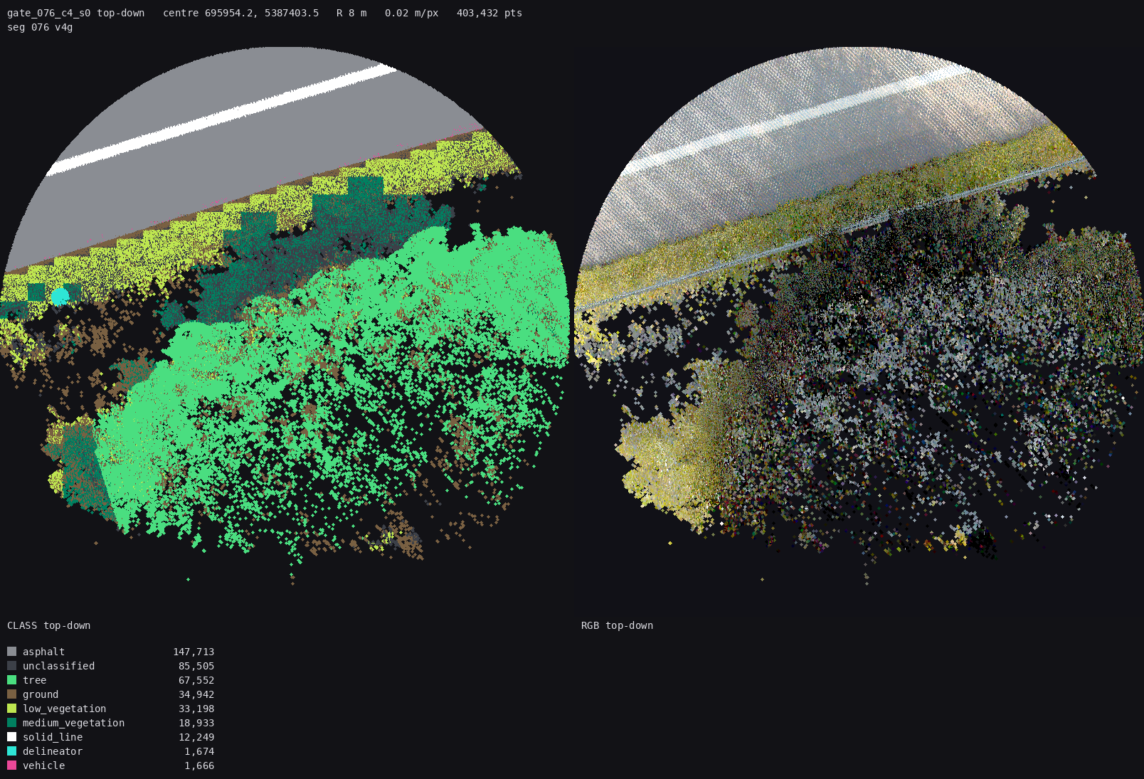Select the tree legend label
Screen dimensions: 1144x779
click(34, 680)
